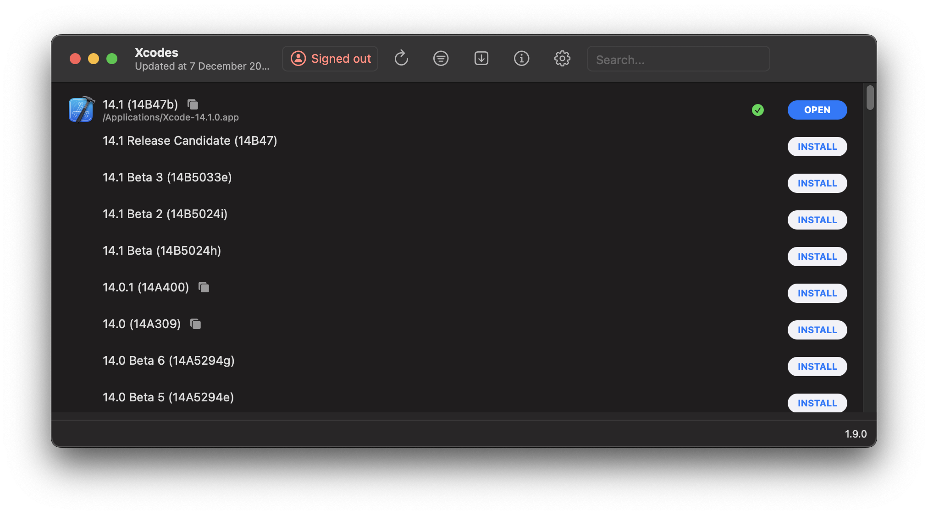Click the 1.9.0 version label

click(x=856, y=434)
